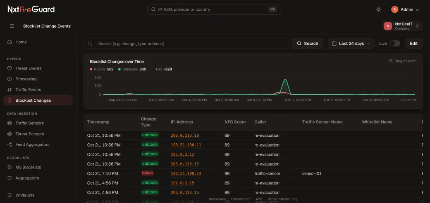Click the NxtFireGuard logo
430x203 pixels.
pos(31,9)
